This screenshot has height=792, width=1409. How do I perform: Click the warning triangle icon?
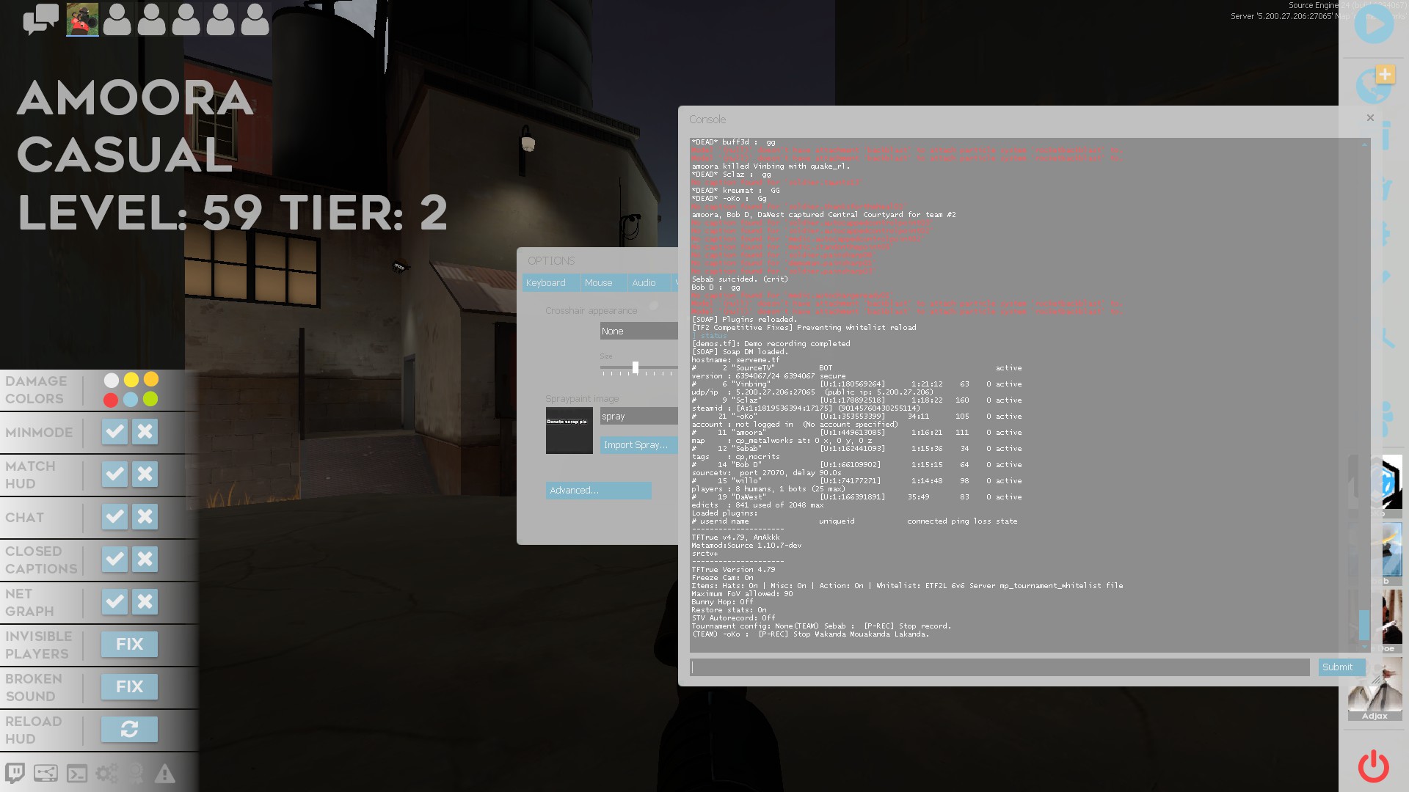click(x=165, y=773)
